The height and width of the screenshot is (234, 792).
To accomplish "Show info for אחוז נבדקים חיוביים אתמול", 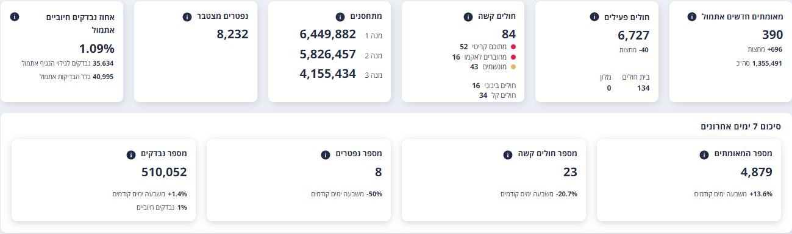I will 15,16.
